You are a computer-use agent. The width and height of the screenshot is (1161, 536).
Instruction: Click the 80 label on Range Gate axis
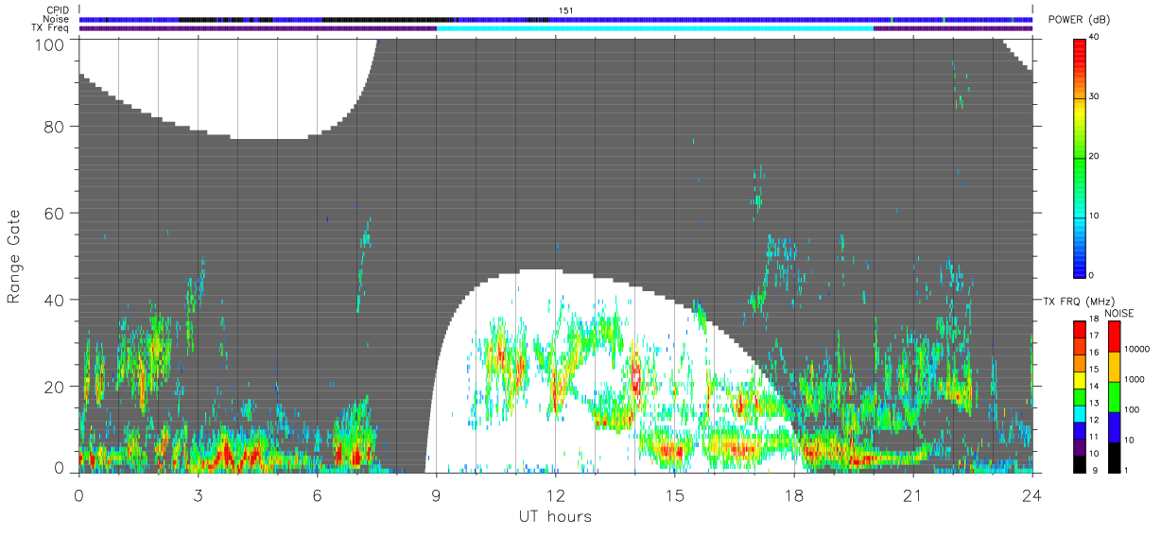pyautogui.click(x=54, y=127)
